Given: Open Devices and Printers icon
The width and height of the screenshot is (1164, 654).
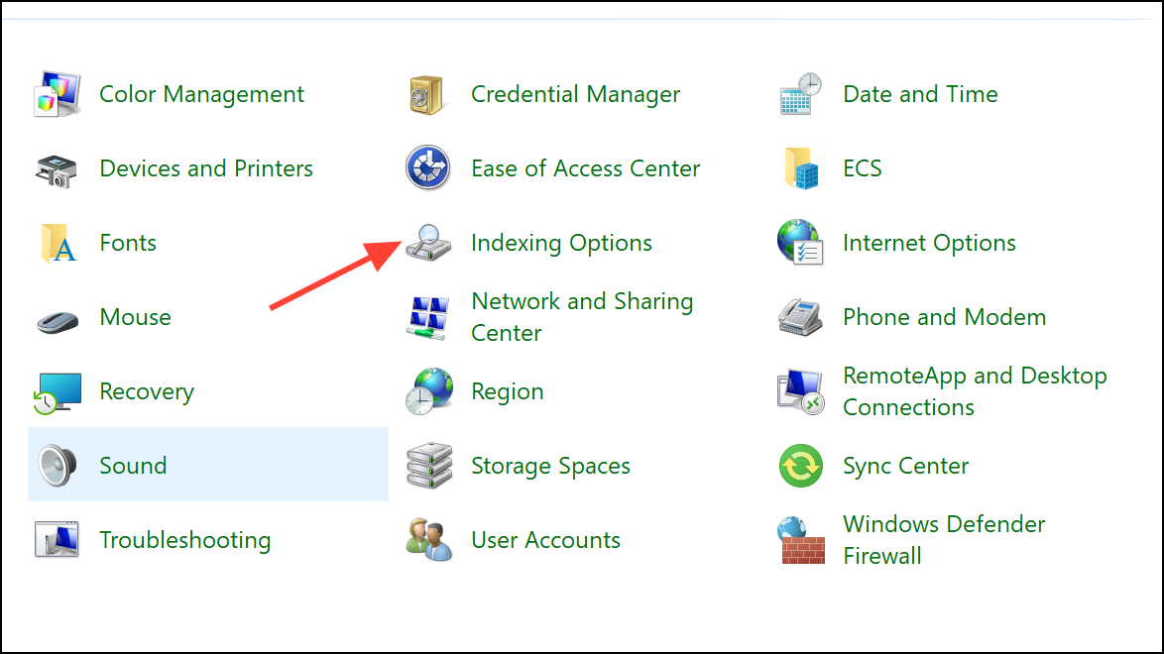Looking at the screenshot, I should tap(57, 169).
